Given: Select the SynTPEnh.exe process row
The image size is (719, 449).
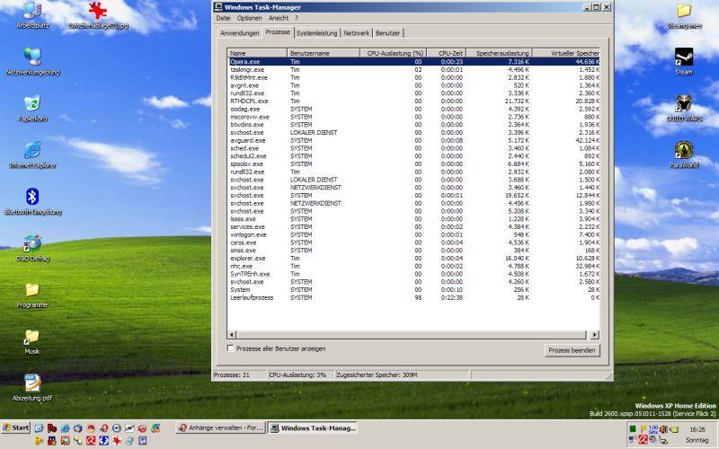Looking at the screenshot, I should pyautogui.click(x=413, y=274).
